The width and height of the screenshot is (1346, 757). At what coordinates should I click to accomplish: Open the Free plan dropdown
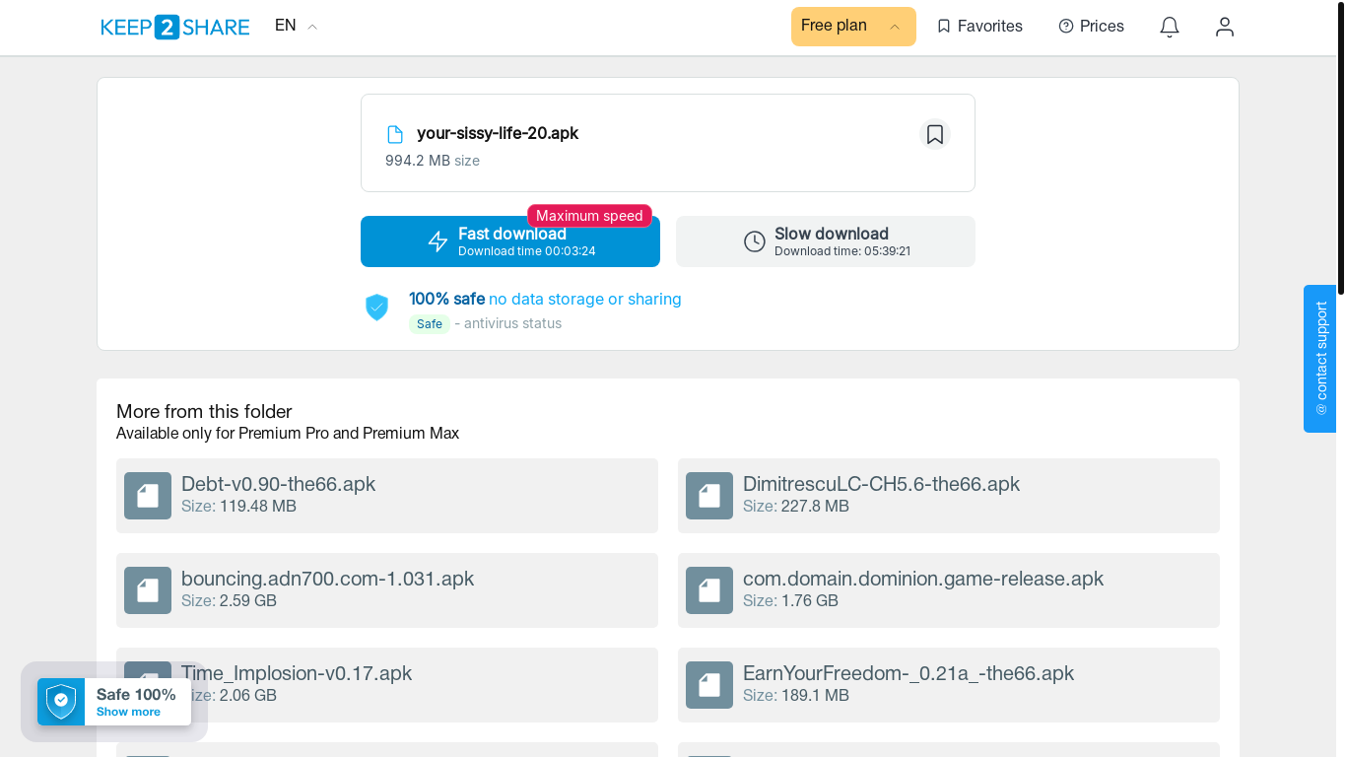tap(853, 27)
